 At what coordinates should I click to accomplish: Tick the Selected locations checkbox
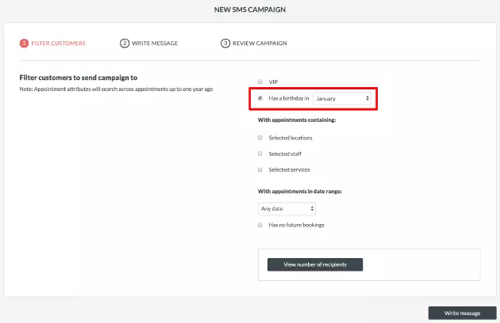point(260,138)
